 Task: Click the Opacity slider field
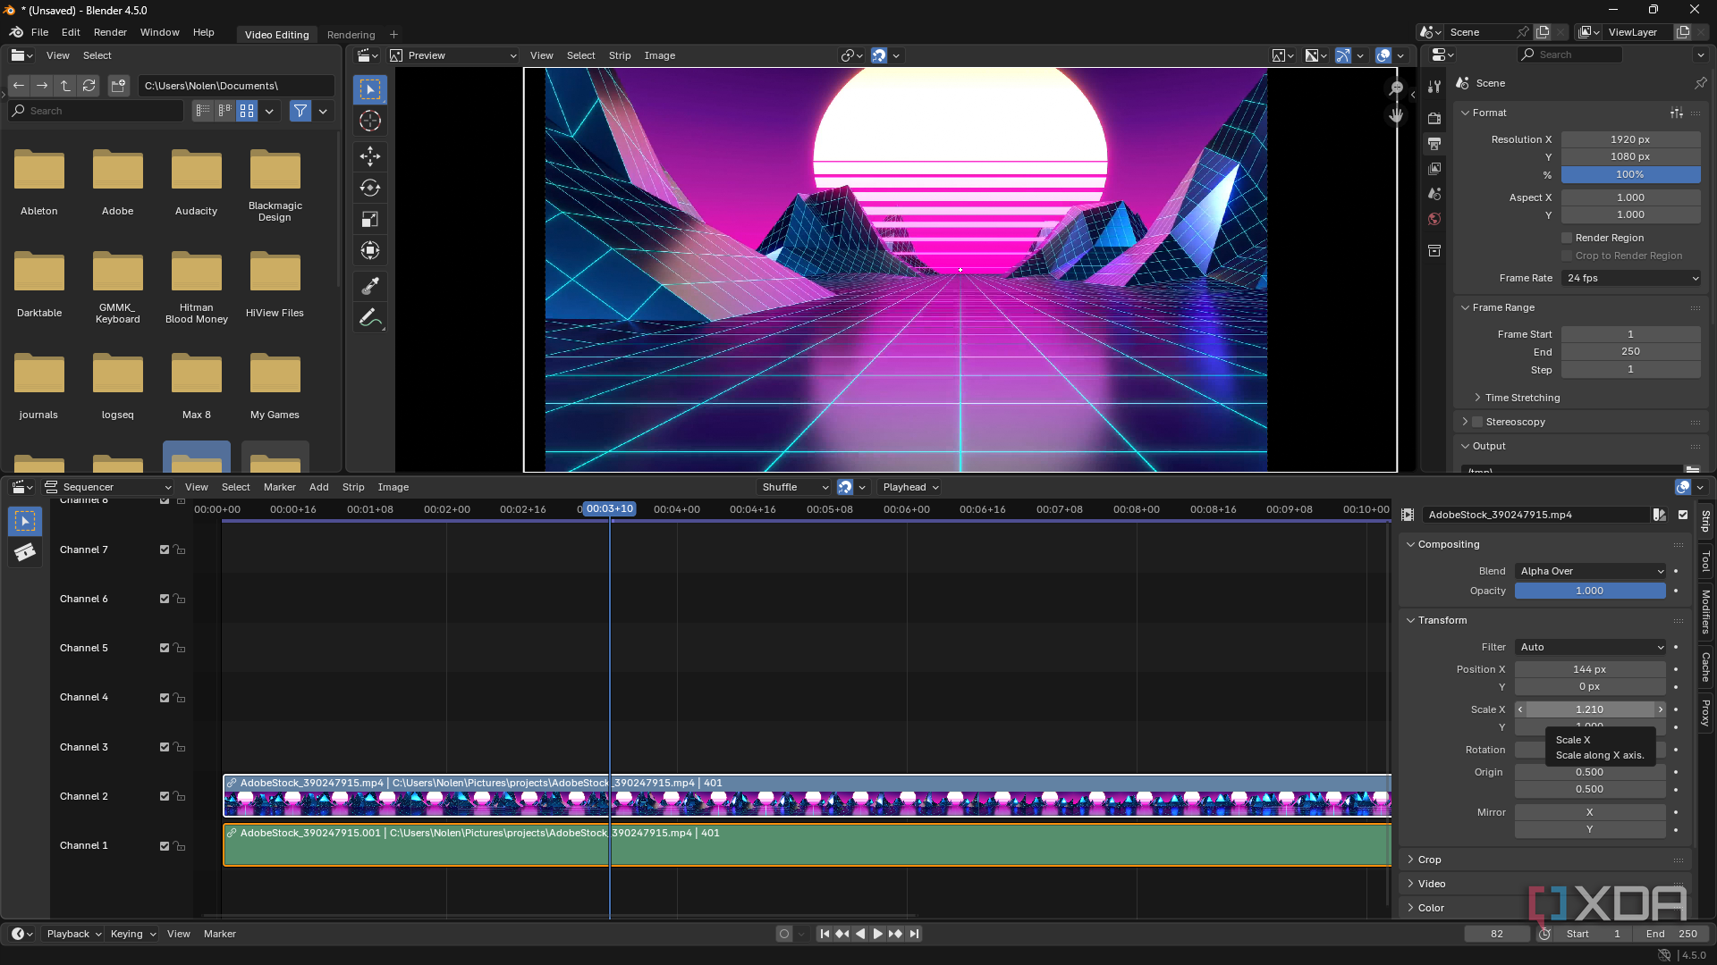coord(1589,591)
